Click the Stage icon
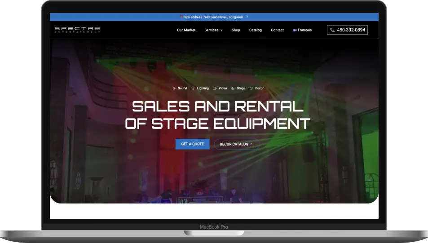 pos(233,88)
